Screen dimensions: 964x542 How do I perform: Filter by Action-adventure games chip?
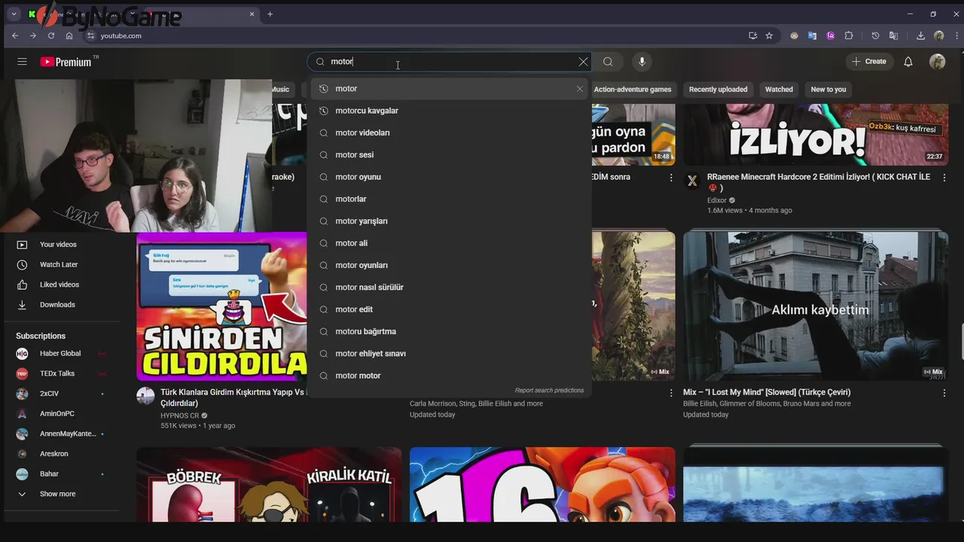632,90
